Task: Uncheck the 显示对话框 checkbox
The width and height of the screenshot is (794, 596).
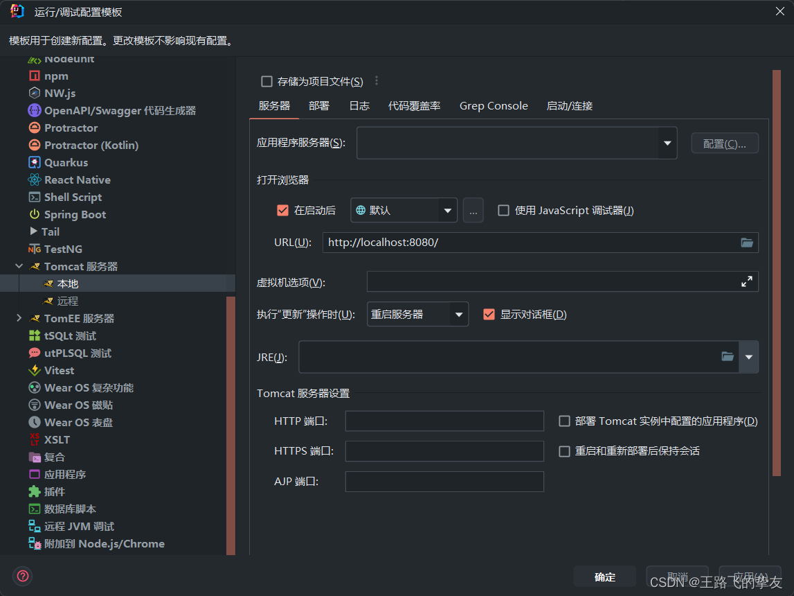Action: coord(489,314)
